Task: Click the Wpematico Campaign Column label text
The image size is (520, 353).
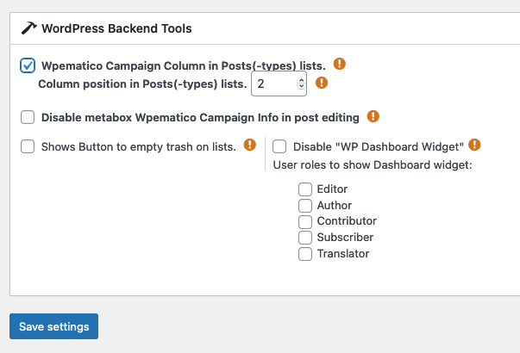Action: pyautogui.click(x=184, y=66)
